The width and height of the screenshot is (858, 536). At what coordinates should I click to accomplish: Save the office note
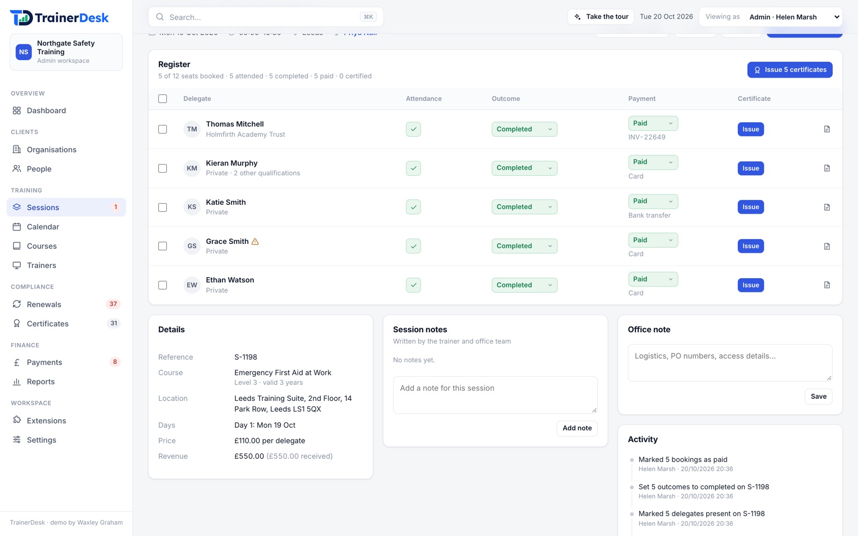(x=818, y=397)
